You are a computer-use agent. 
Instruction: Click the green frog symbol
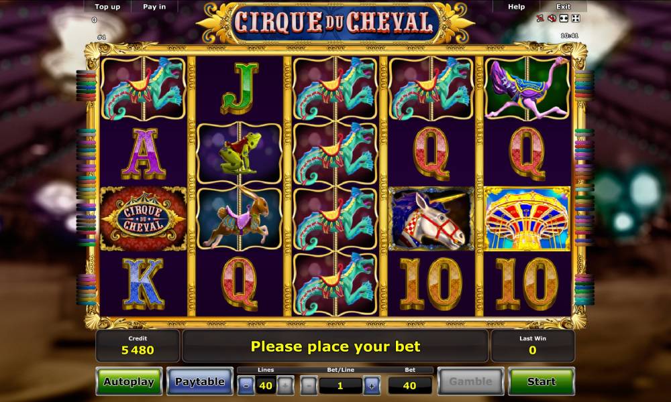pos(240,153)
